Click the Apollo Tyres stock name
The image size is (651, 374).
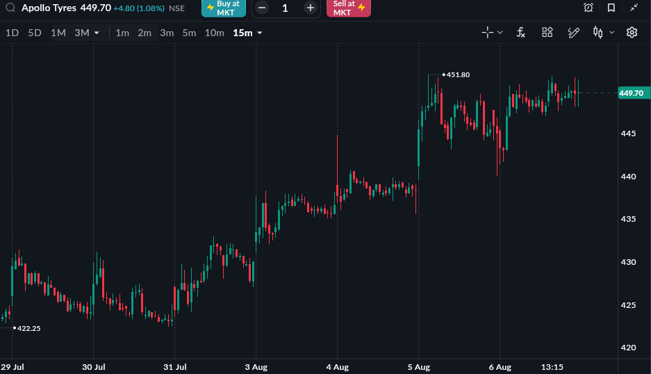click(49, 8)
